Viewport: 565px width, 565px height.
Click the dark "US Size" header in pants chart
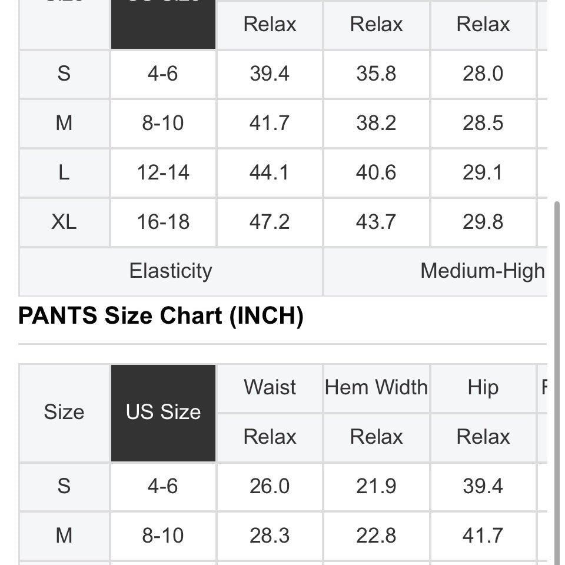pyautogui.click(x=163, y=412)
